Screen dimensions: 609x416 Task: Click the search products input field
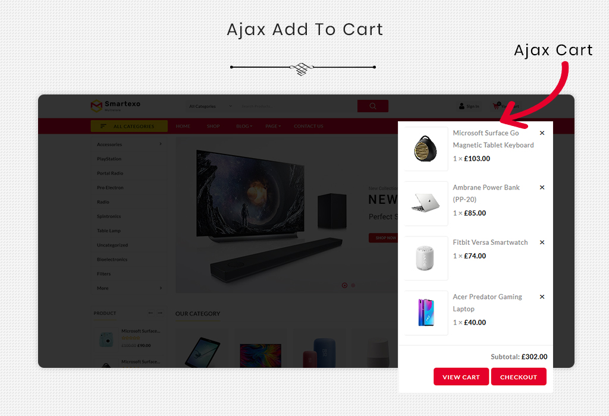[297, 106]
